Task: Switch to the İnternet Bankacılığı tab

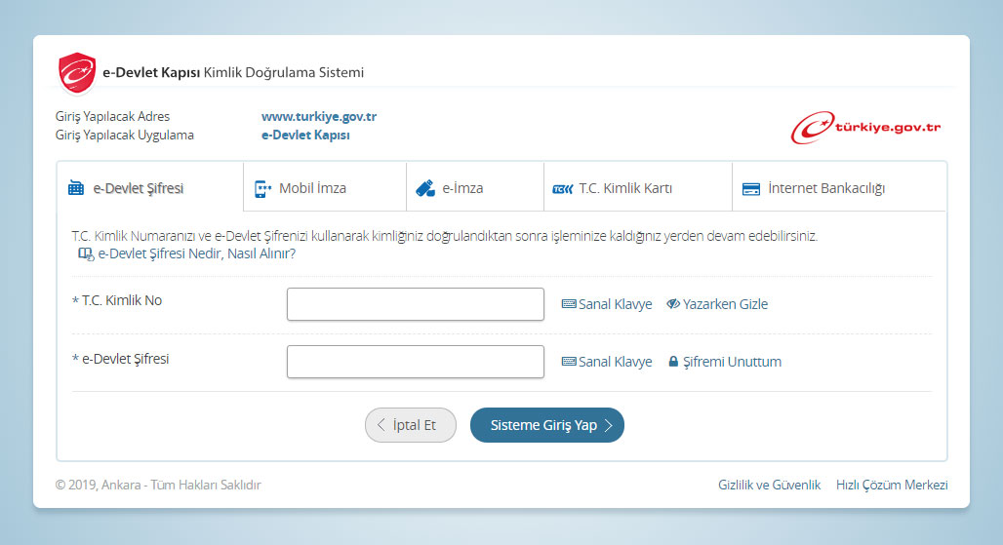Action: coord(839,186)
